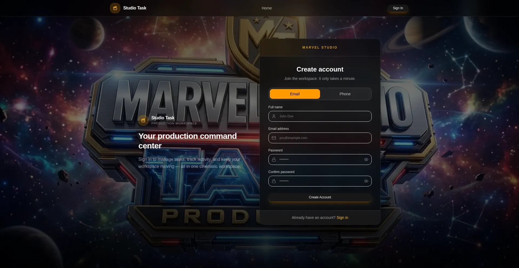The width and height of the screenshot is (519, 268).
Task: Open the Home navigation link
Action: [267, 8]
